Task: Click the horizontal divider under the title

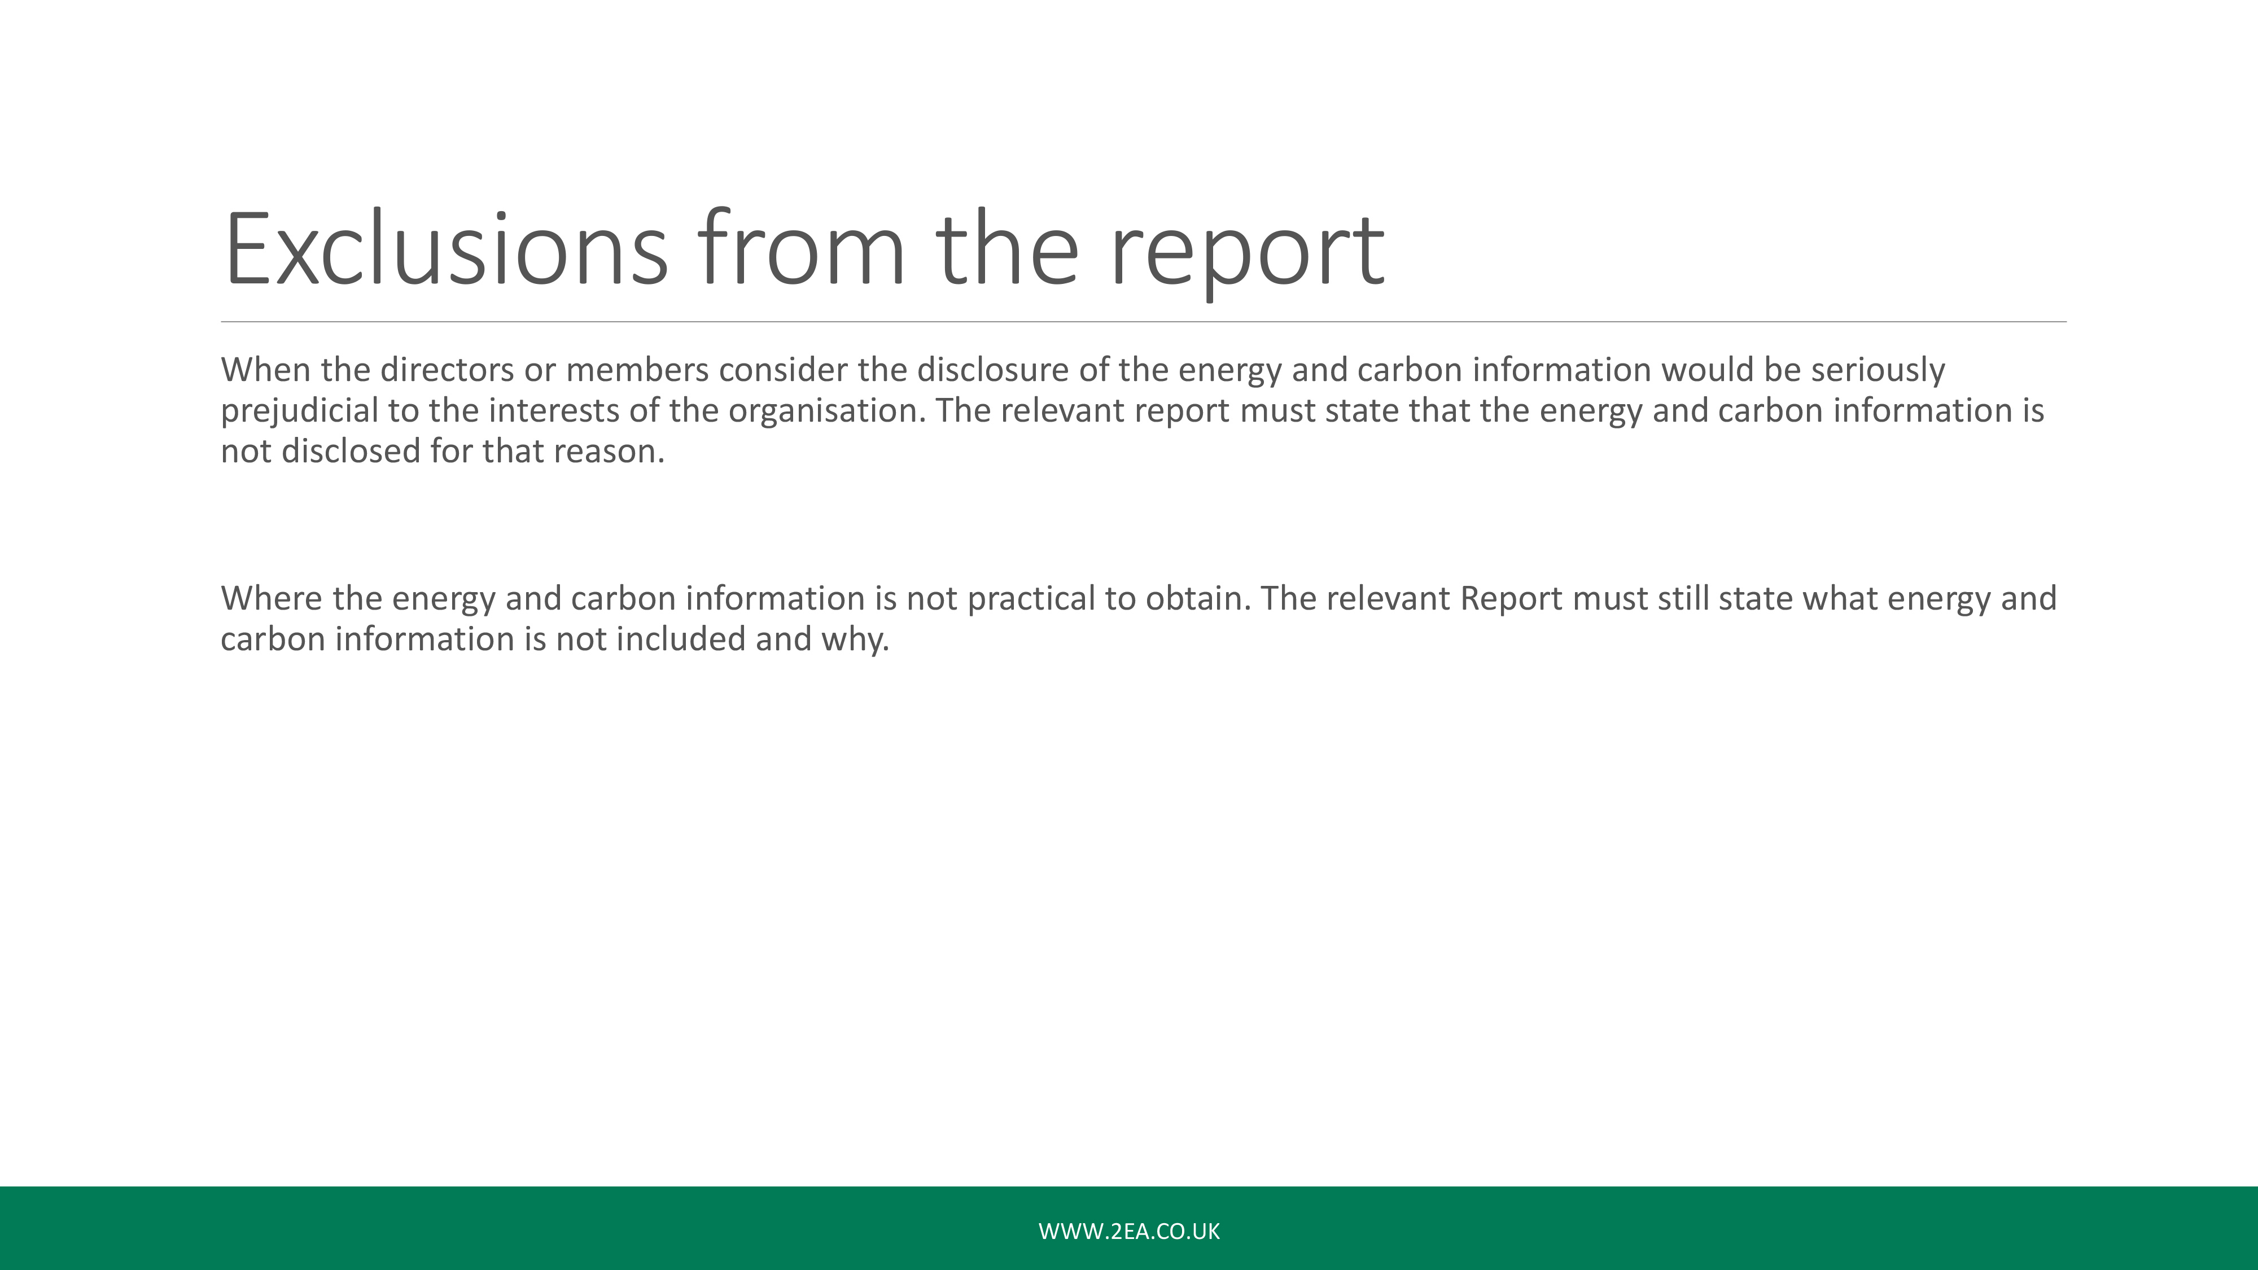Action: tap(1143, 322)
